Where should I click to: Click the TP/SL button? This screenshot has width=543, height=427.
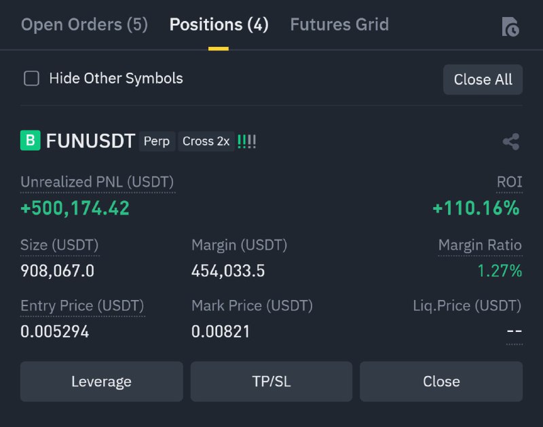pos(271,382)
